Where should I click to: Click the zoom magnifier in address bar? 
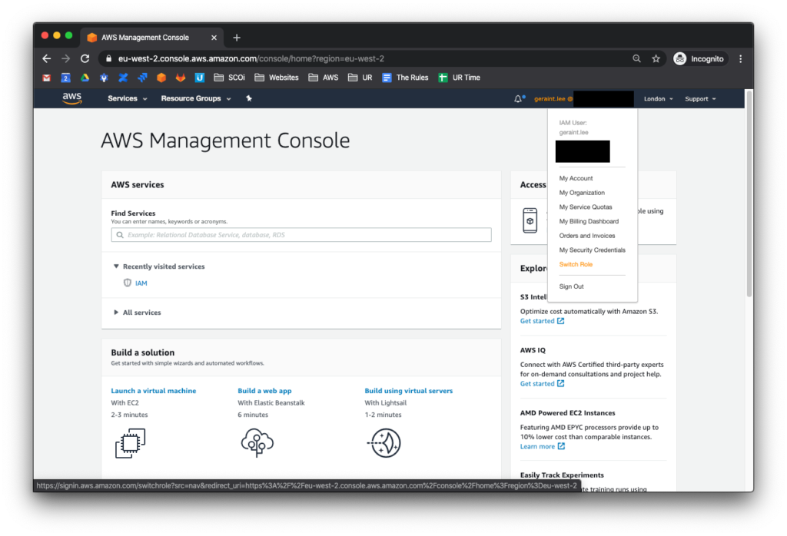point(636,58)
